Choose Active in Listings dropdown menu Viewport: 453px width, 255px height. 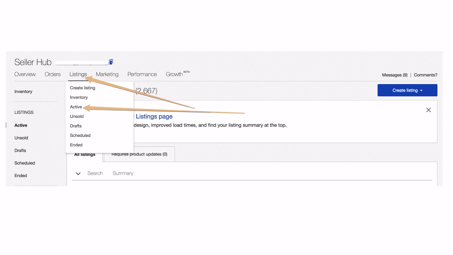(76, 107)
